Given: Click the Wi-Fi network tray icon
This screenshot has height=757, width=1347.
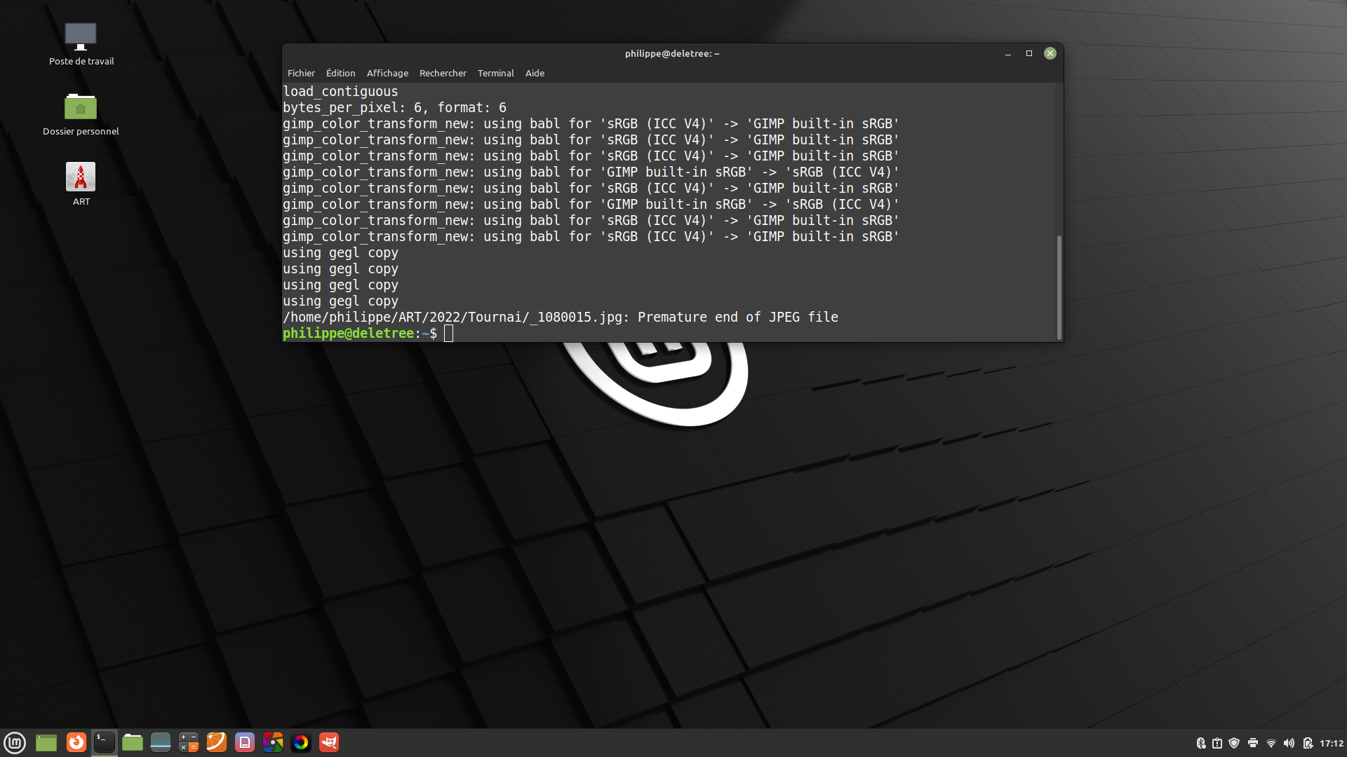Looking at the screenshot, I should (1271, 743).
